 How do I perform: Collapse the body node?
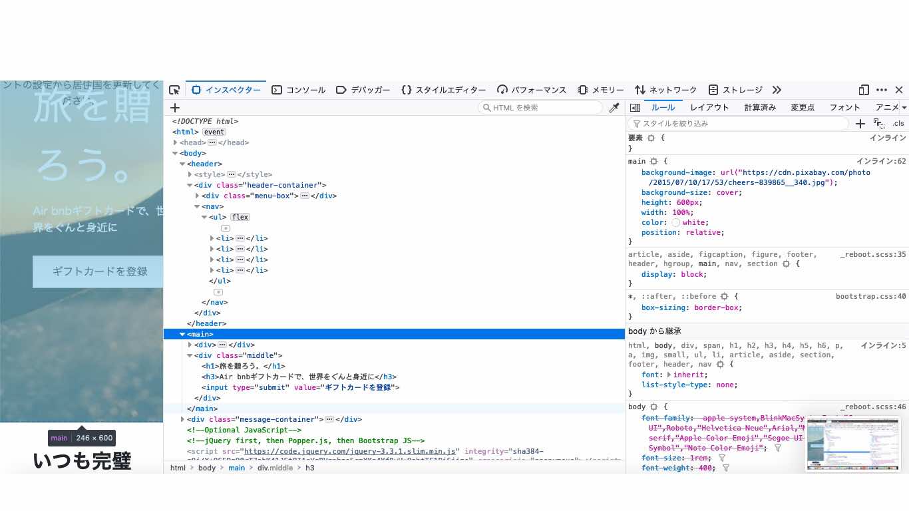[175, 153]
